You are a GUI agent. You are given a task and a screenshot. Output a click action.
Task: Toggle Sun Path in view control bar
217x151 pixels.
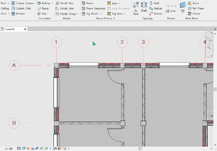click(x=28, y=148)
